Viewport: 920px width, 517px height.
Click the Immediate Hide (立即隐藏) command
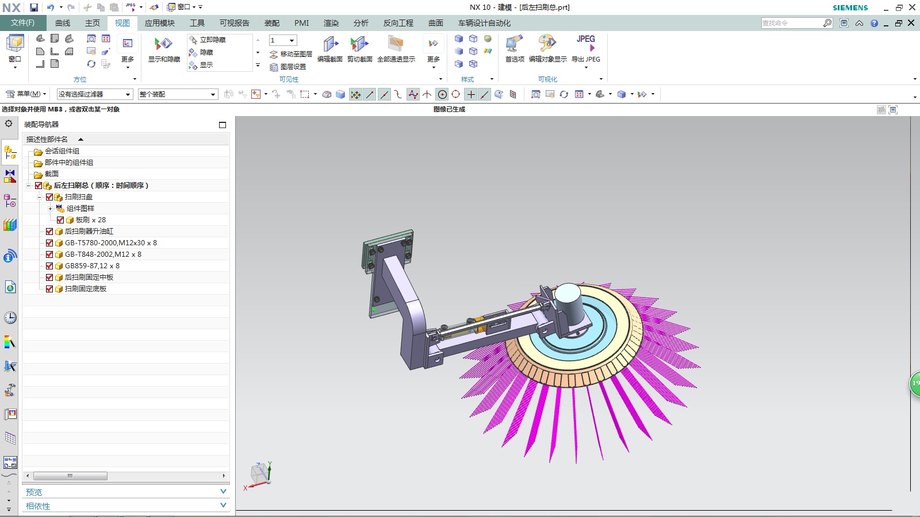click(208, 40)
